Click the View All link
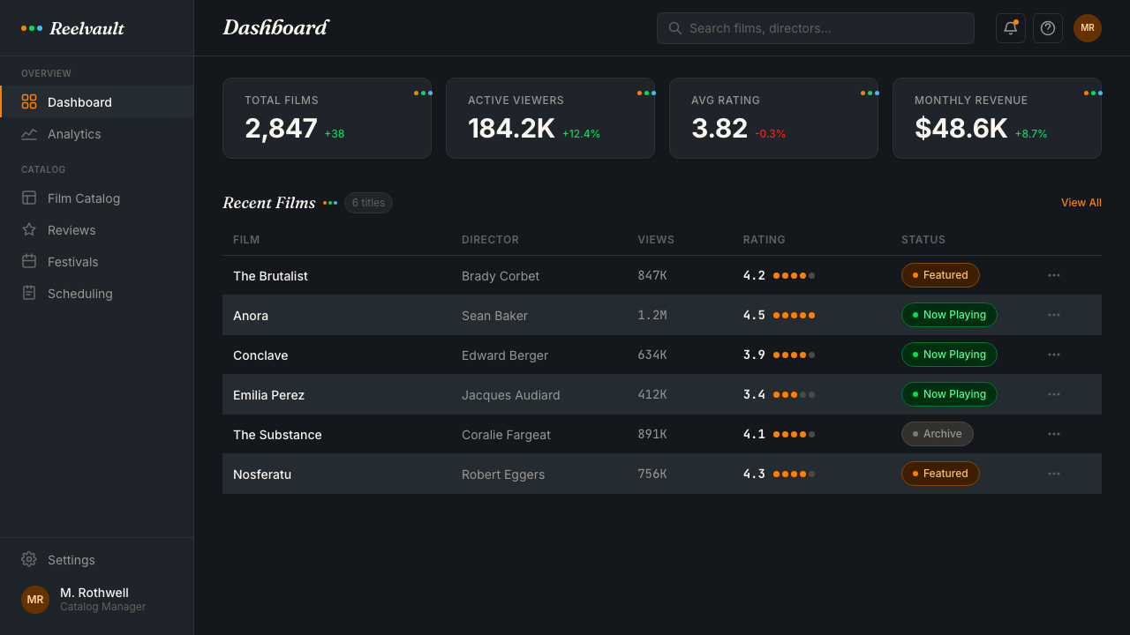The height and width of the screenshot is (635, 1130). tap(1081, 203)
